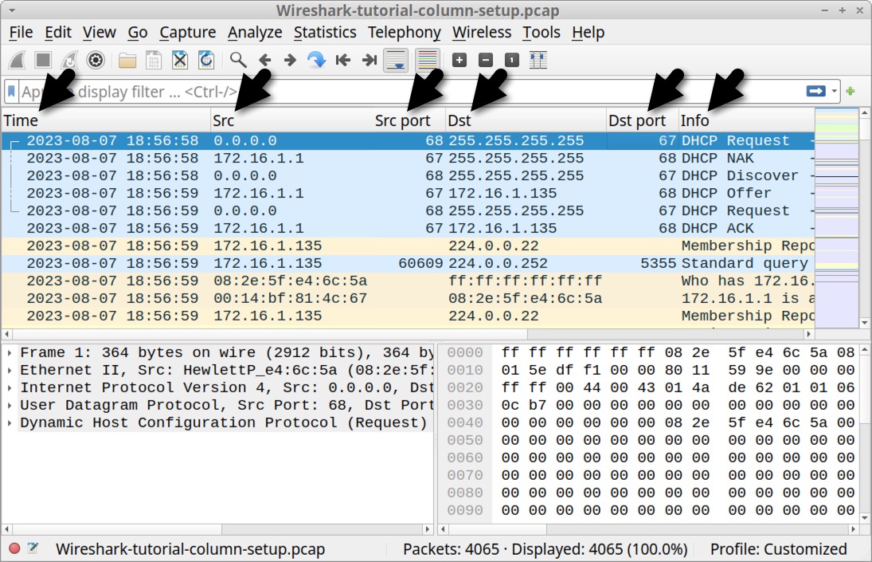872x562 pixels.
Task: Sort by the Dst port column header
Action: (643, 120)
